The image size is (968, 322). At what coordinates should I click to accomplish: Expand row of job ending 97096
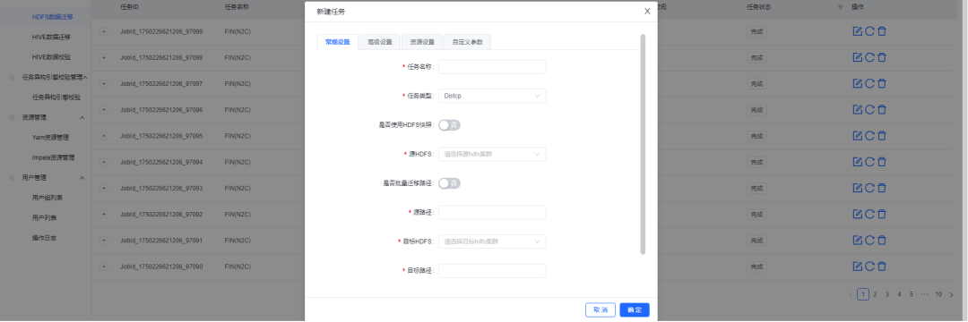point(104,110)
